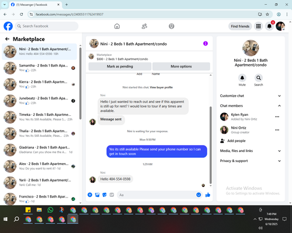Go back using the Marketplace arrow
The image size is (292, 233).
(7, 39)
